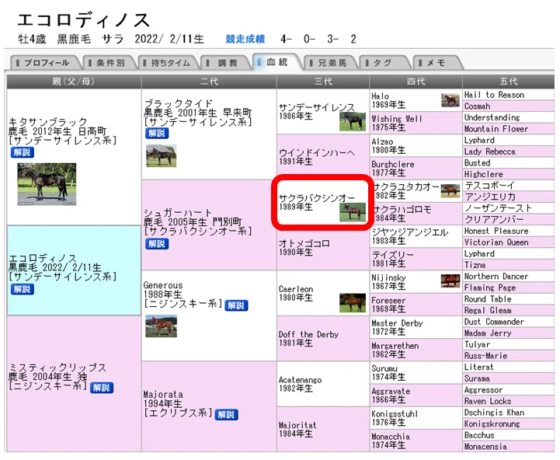The height and width of the screenshot is (460, 560).
Task: Open the 持ちタイム tab
Action: pos(169,63)
